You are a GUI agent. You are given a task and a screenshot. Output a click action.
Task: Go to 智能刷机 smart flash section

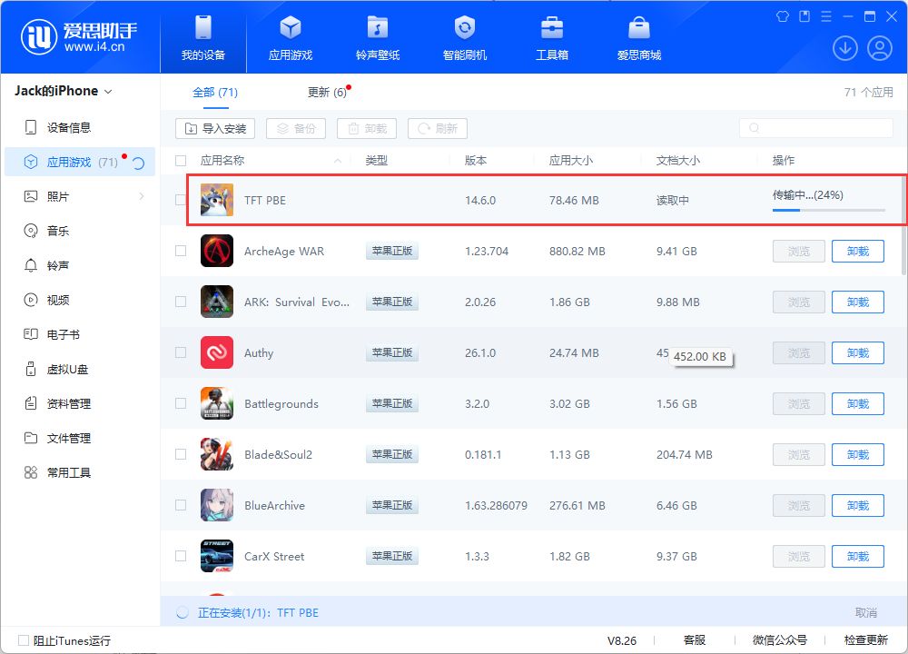[465, 28]
